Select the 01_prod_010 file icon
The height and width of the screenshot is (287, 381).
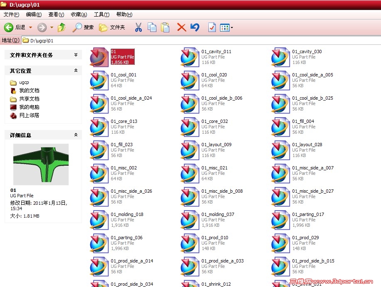190,243
